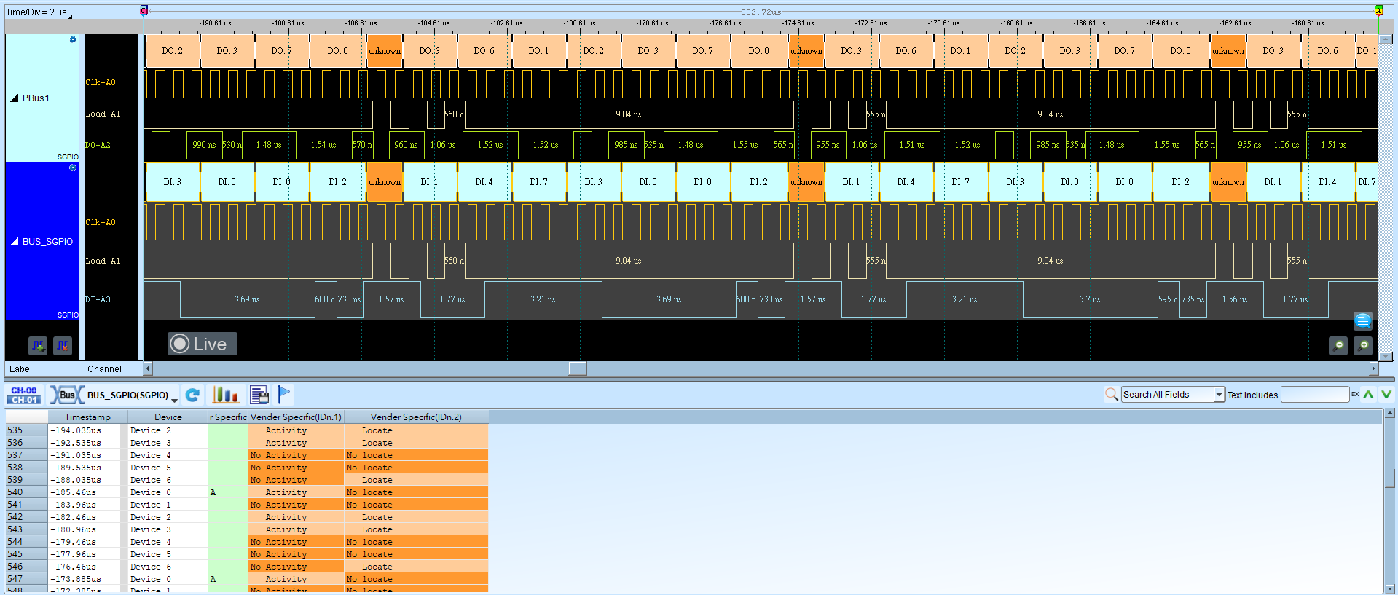Toggle the Live capture button
Screen dimensions: 1398x595
(203, 344)
